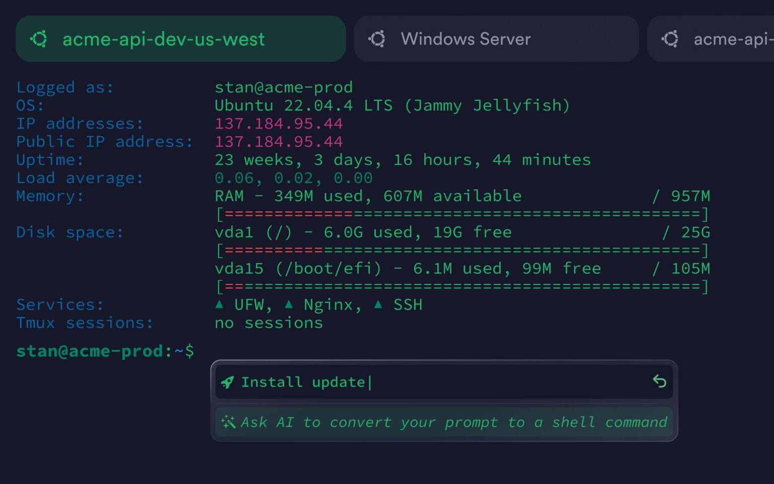Click the AI sparkle wand icon
Screen dimensions: 774x484
point(228,422)
